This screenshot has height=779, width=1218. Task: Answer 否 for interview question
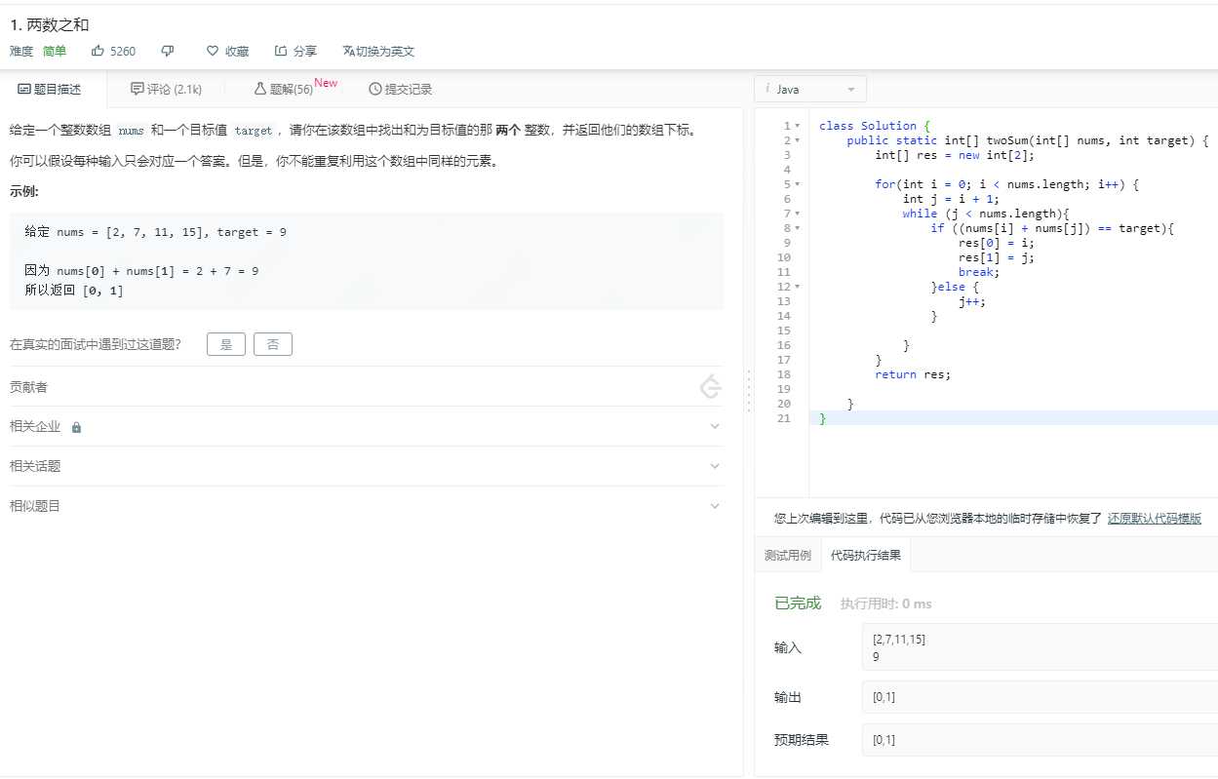coord(273,344)
